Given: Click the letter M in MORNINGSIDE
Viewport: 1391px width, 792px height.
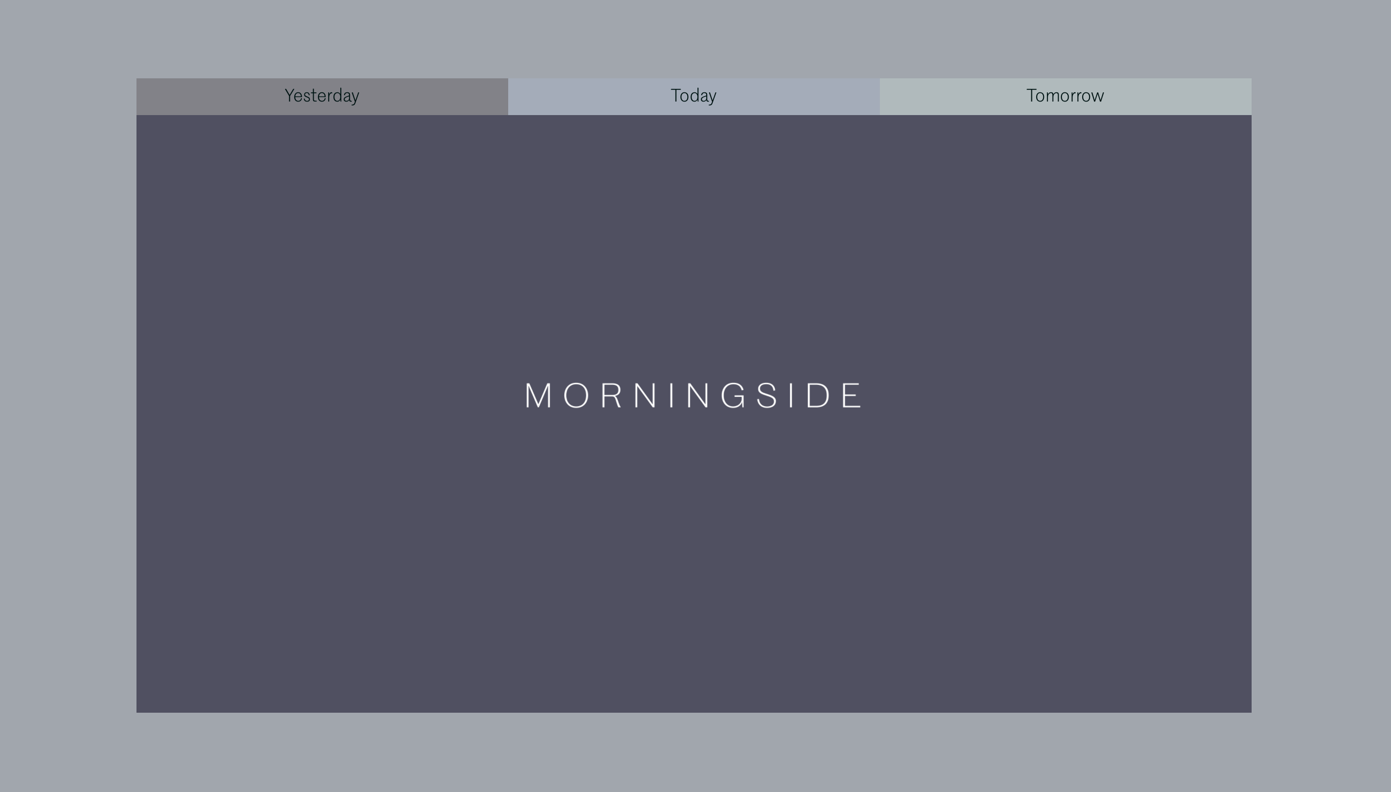Looking at the screenshot, I should point(538,396).
